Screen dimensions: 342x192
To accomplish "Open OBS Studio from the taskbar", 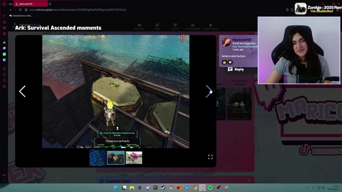I will point(218,188).
